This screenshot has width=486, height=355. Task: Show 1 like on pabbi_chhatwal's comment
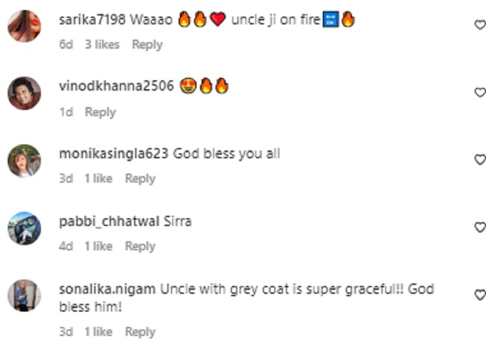[x=98, y=246]
